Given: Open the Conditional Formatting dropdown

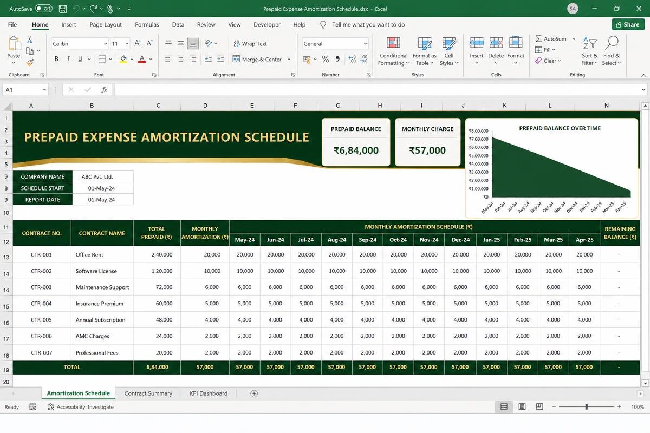Looking at the screenshot, I should tap(393, 51).
